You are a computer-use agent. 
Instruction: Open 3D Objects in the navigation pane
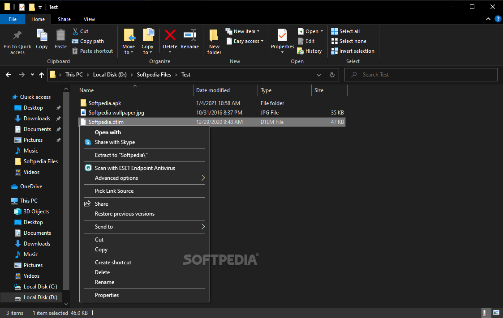pos(36,212)
